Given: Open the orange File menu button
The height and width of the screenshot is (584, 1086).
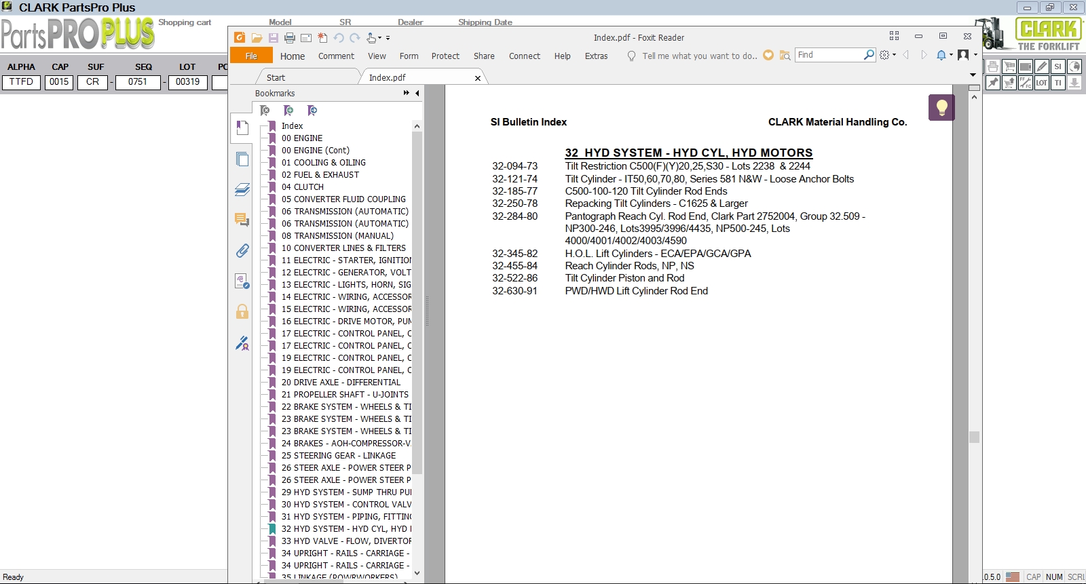Looking at the screenshot, I should tap(251, 56).
